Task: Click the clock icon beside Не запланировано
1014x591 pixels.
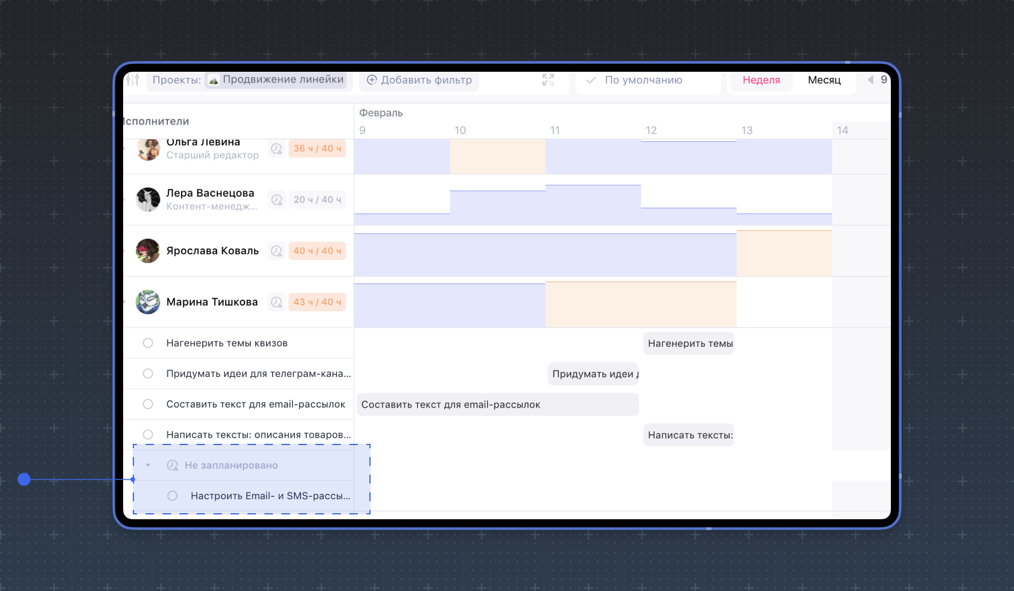Action: click(173, 466)
